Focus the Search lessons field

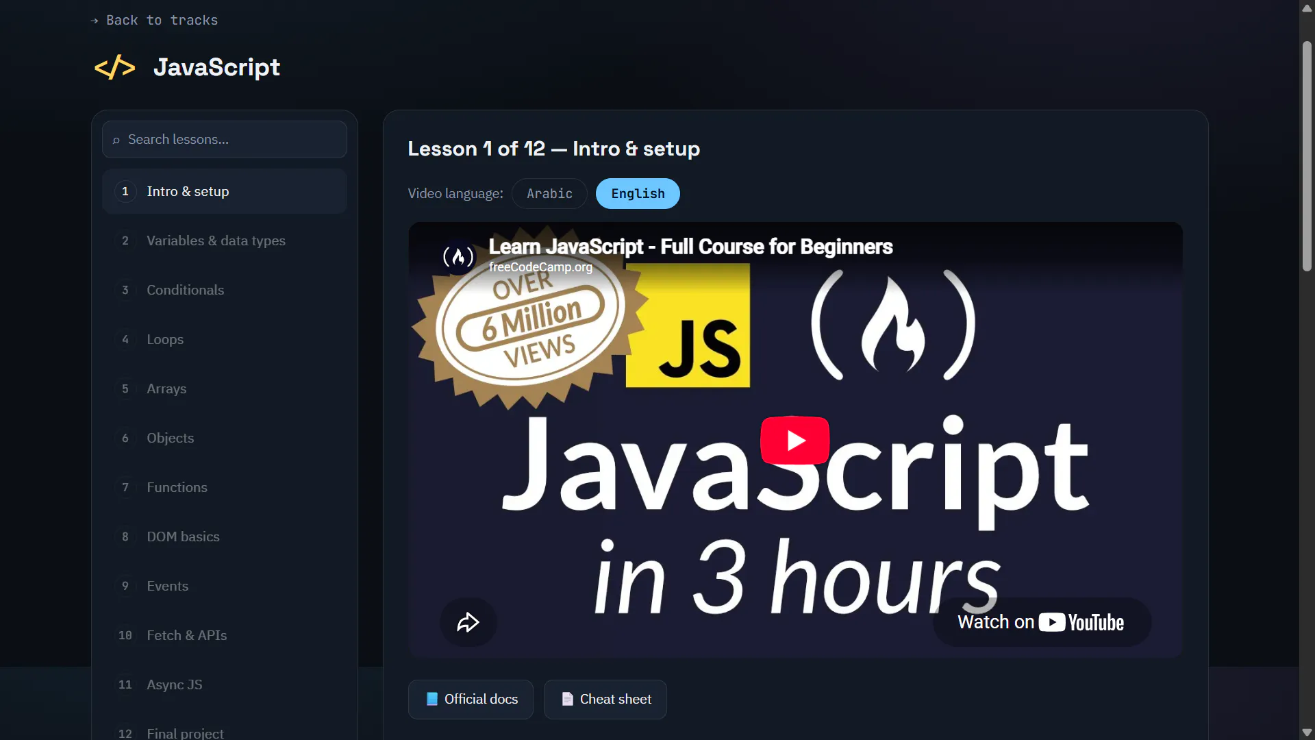click(225, 140)
